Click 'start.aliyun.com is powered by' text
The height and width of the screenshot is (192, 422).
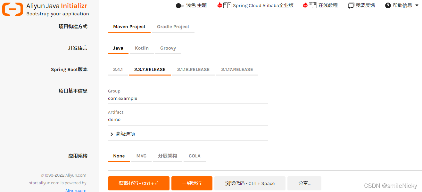point(58,183)
